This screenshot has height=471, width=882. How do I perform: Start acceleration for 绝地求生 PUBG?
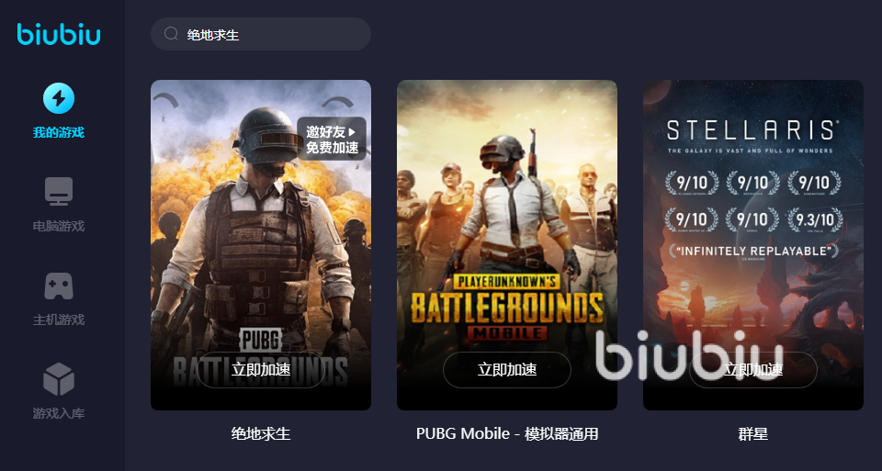click(x=260, y=370)
